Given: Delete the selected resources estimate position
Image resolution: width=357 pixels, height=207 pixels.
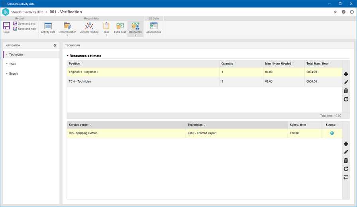Looking at the screenshot, I should [346, 91].
